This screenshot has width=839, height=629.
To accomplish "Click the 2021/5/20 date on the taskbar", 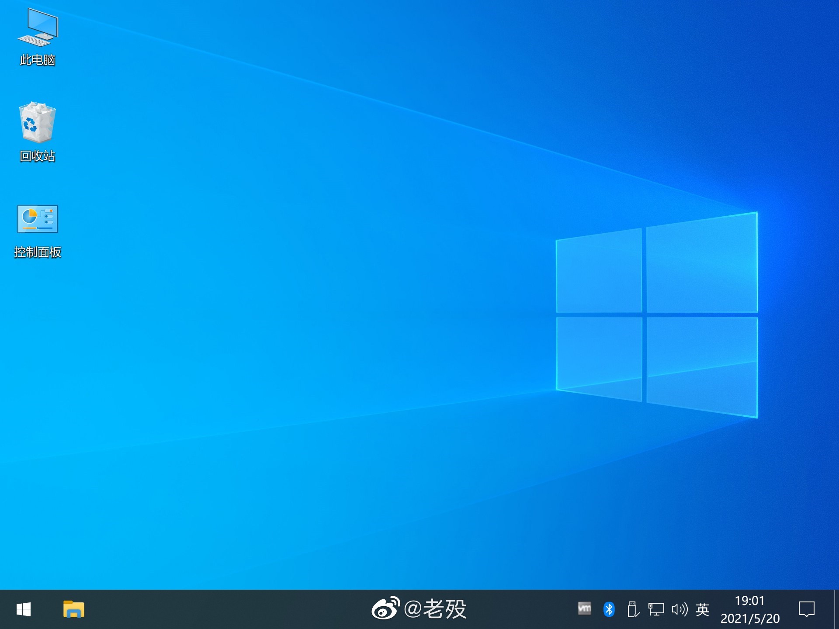I will click(x=750, y=619).
